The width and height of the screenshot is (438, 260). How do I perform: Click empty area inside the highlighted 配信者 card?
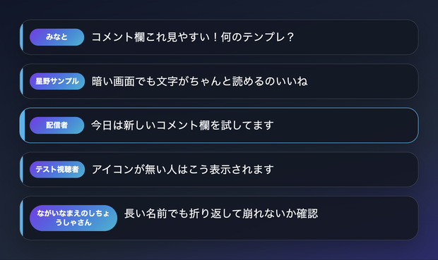point(345,125)
